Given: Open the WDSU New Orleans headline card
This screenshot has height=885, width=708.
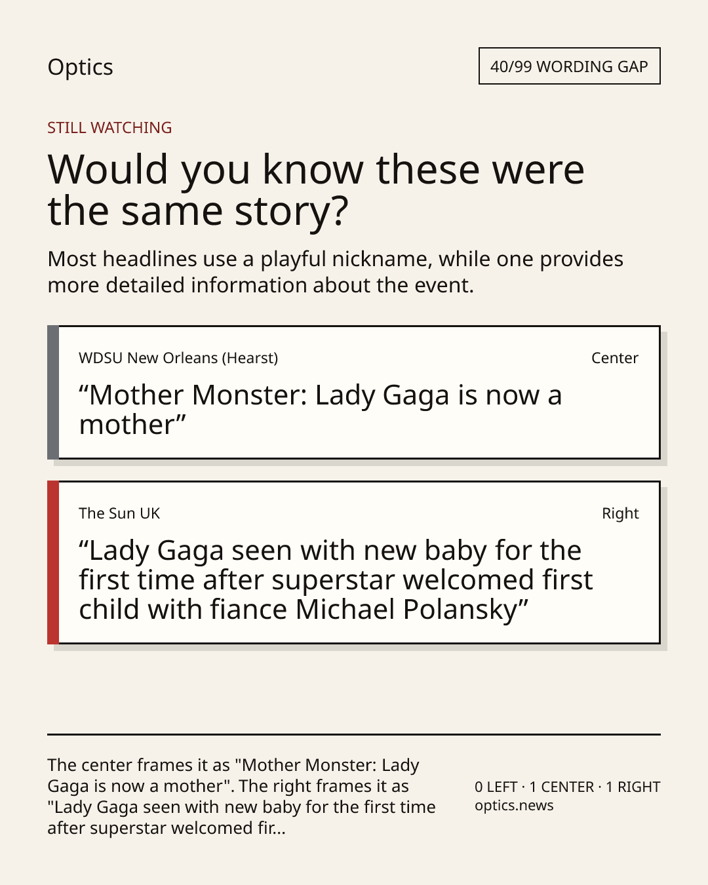Looking at the screenshot, I should pyautogui.click(x=354, y=392).
